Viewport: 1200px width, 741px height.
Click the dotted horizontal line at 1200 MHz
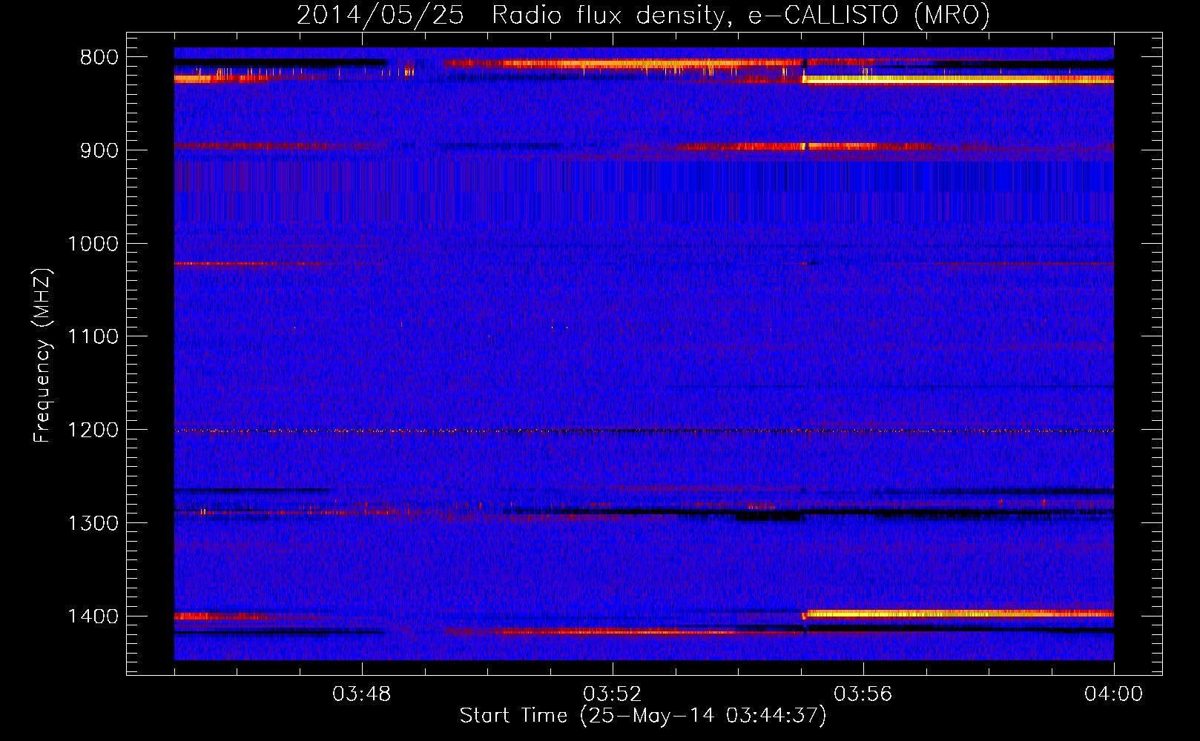pyautogui.click(x=644, y=431)
